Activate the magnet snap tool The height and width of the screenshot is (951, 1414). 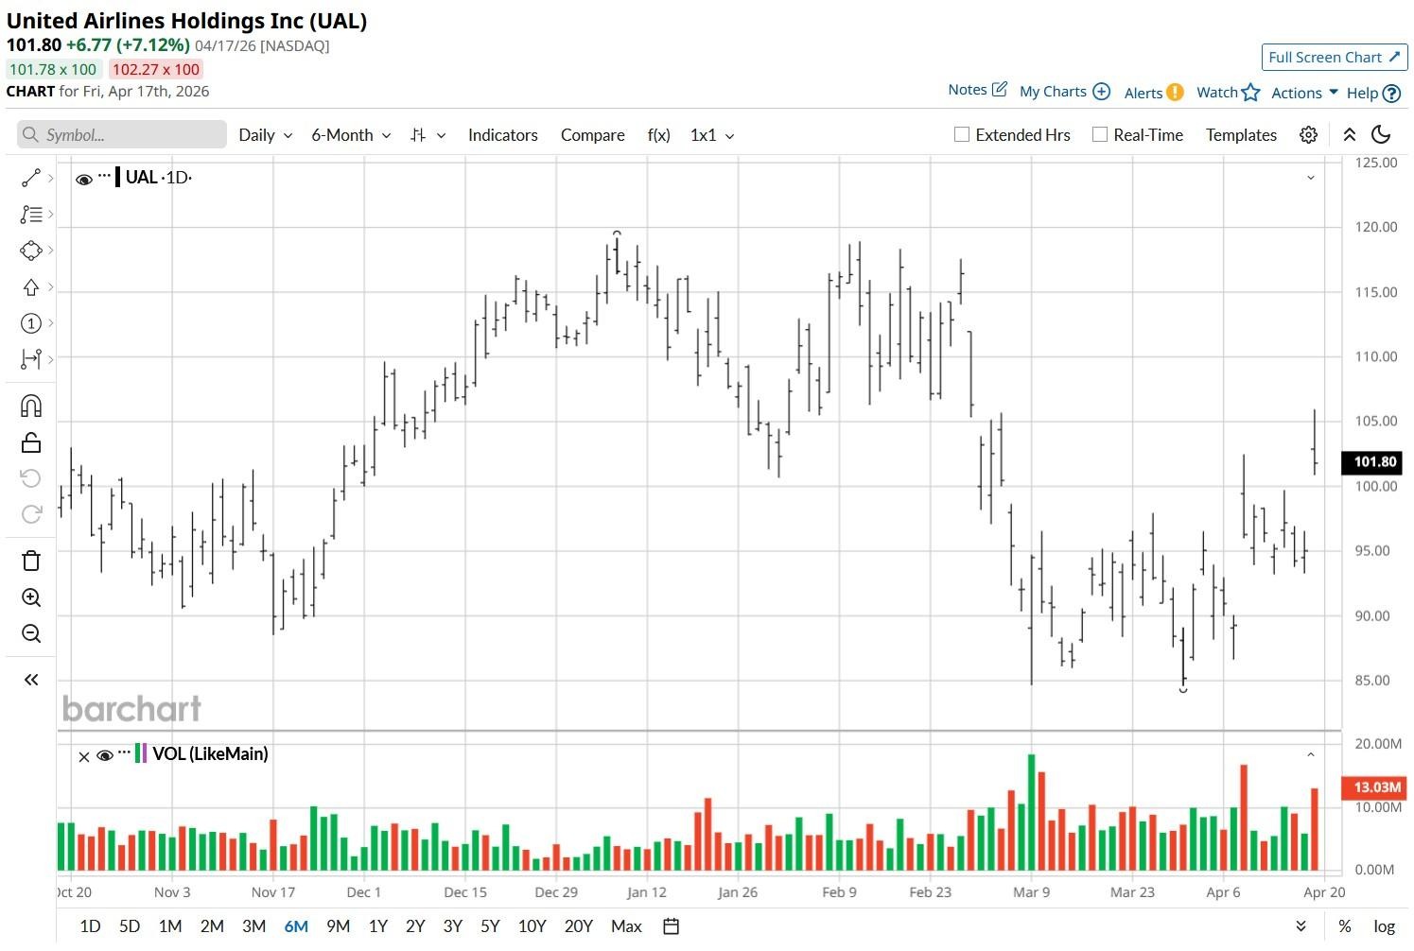click(30, 406)
